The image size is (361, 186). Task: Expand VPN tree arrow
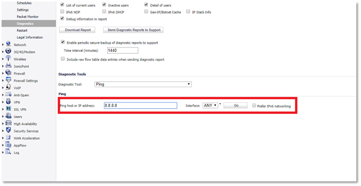click(x=3, y=102)
